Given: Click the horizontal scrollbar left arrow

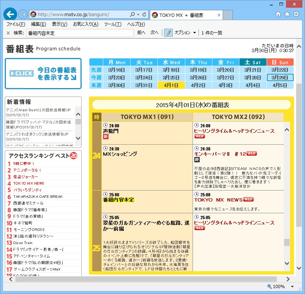Looking at the screenshot, I should [11, 279].
